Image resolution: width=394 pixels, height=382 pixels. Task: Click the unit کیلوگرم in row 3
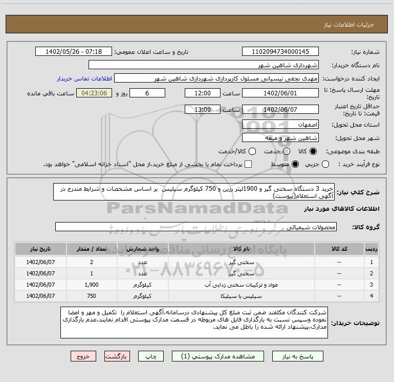click(142, 285)
